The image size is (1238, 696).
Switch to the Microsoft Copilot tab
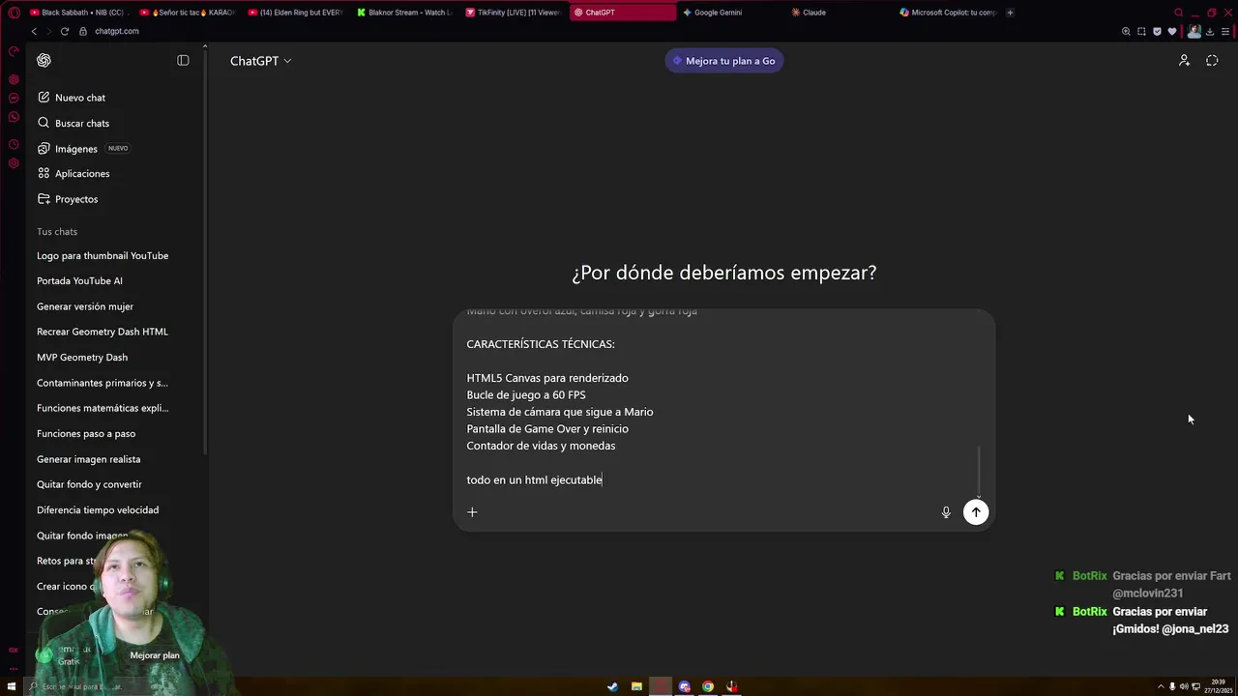pos(948,13)
